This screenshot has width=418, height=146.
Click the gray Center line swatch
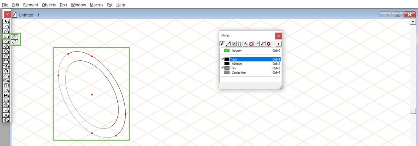pyautogui.click(x=227, y=72)
